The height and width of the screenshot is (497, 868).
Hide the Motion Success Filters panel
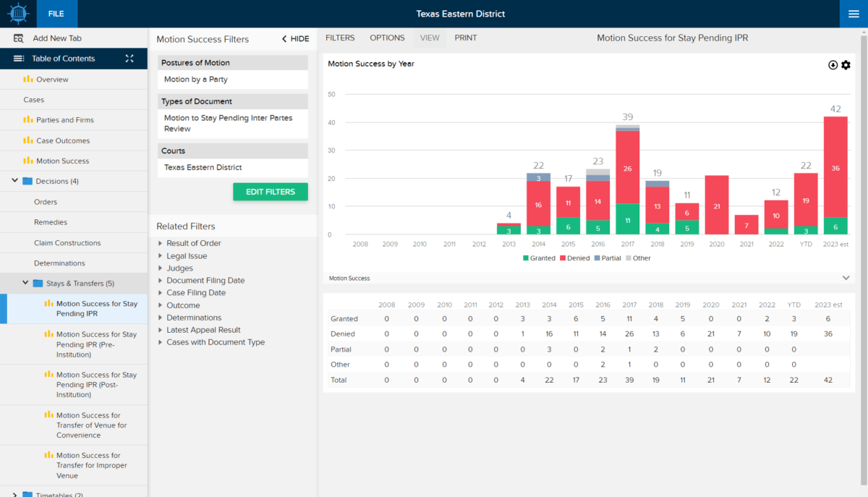point(295,39)
